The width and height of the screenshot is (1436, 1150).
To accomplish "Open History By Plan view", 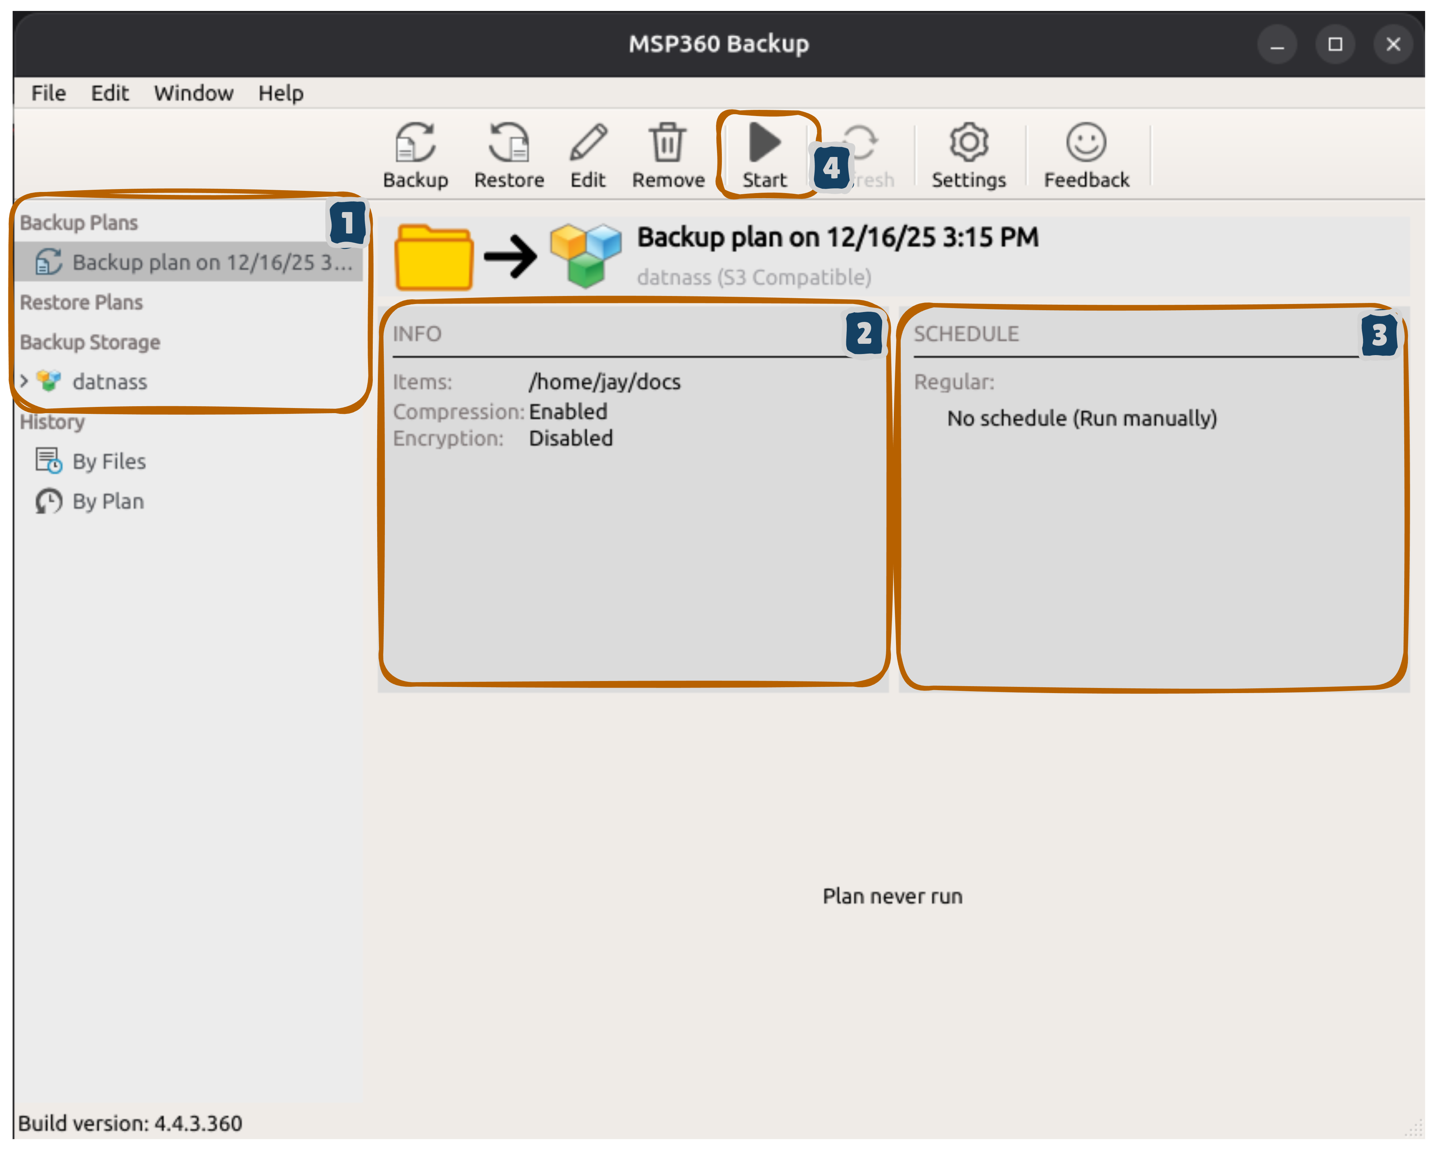I will tap(108, 501).
